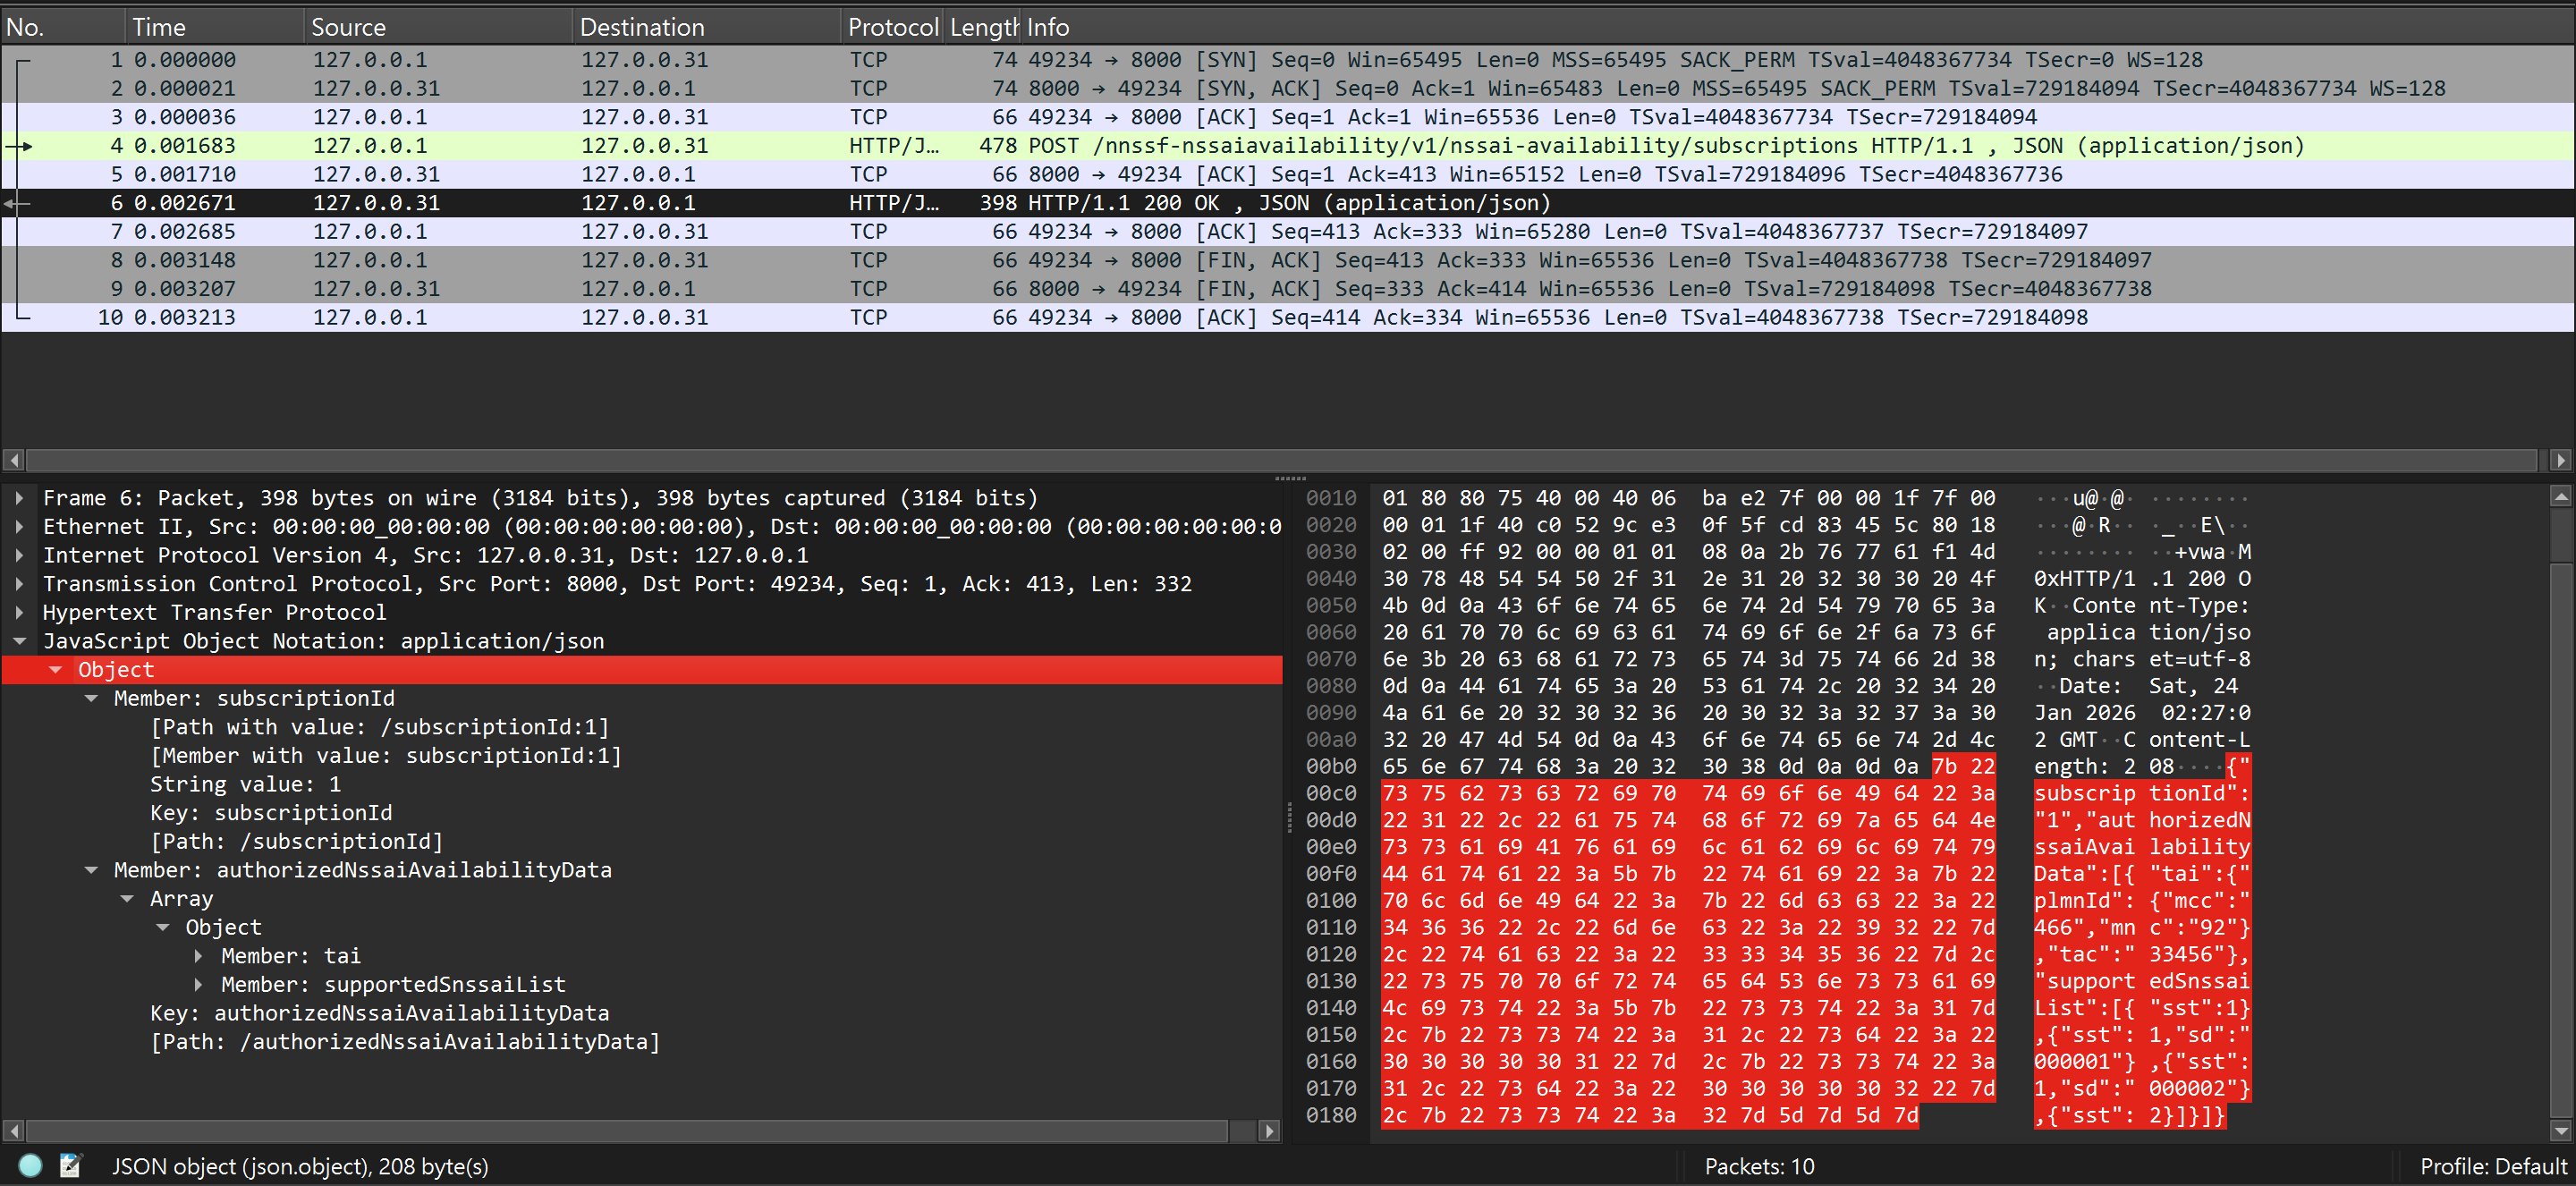Click hex pane scroll down arrow
Screen dimensions: 2576x1186
coord(2561,1131)
